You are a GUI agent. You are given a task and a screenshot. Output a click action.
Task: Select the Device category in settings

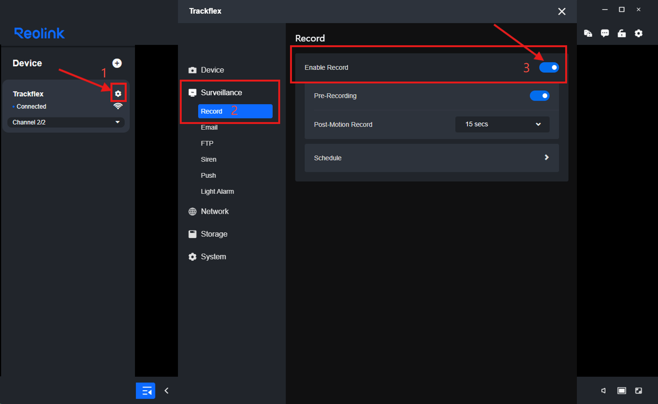[212, 70]
